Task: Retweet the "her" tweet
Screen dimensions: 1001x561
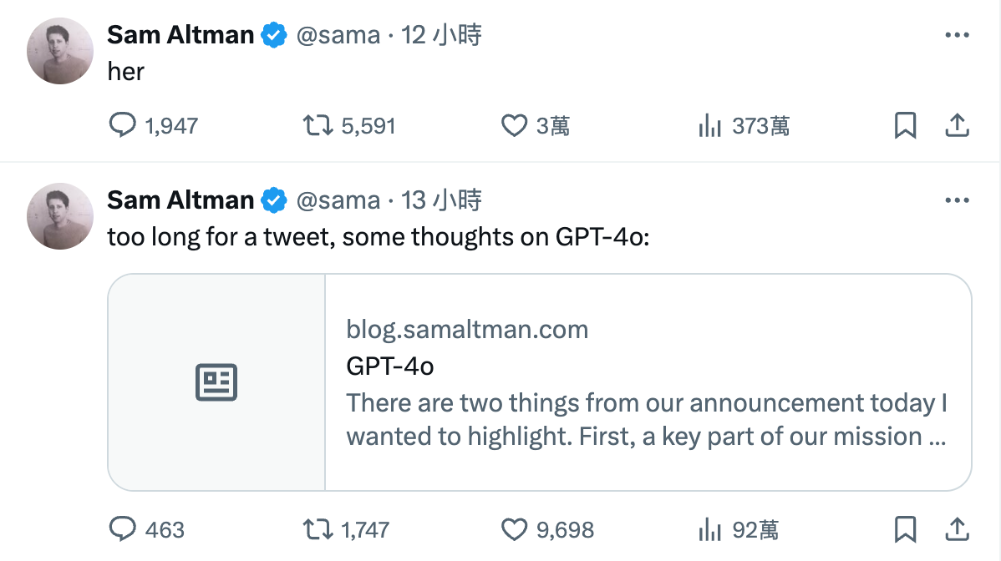Action: pos(316,126)
